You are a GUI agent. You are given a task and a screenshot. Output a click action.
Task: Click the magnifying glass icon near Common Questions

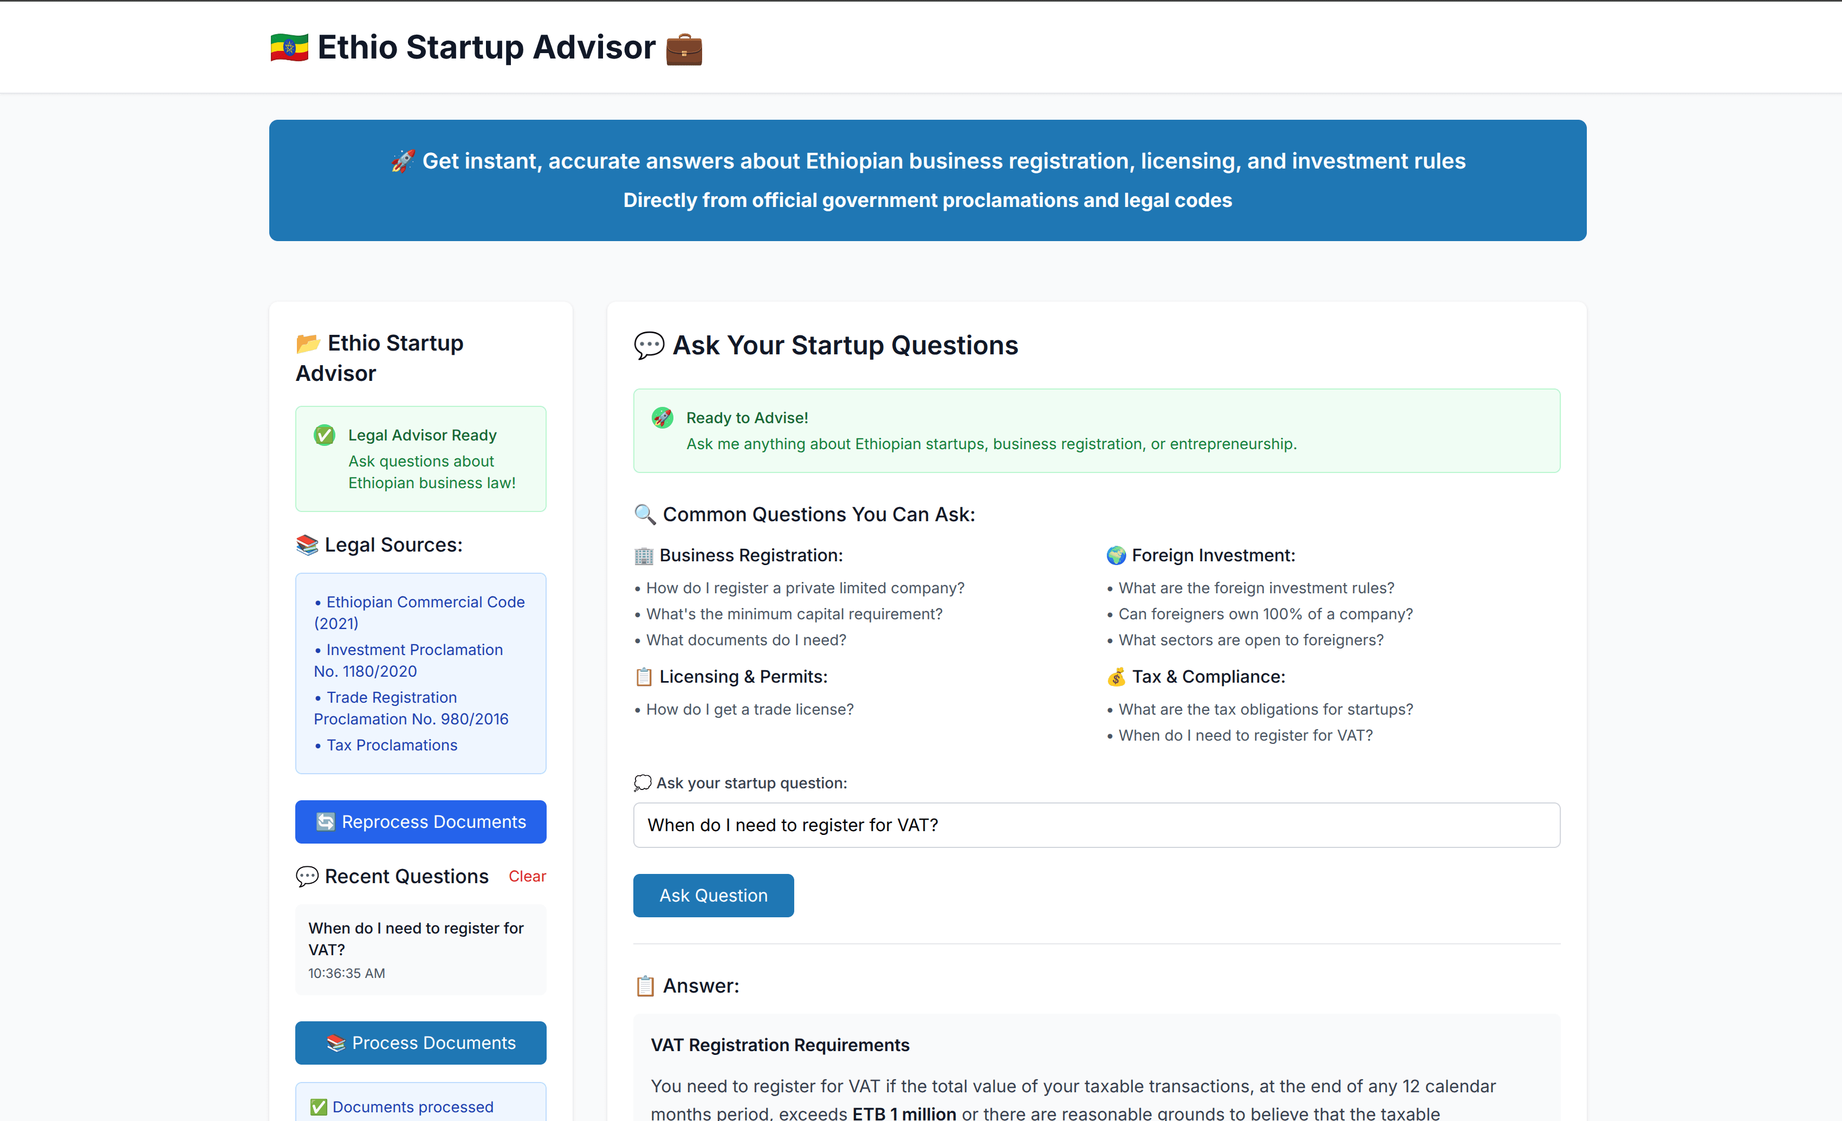pos(645,515)
